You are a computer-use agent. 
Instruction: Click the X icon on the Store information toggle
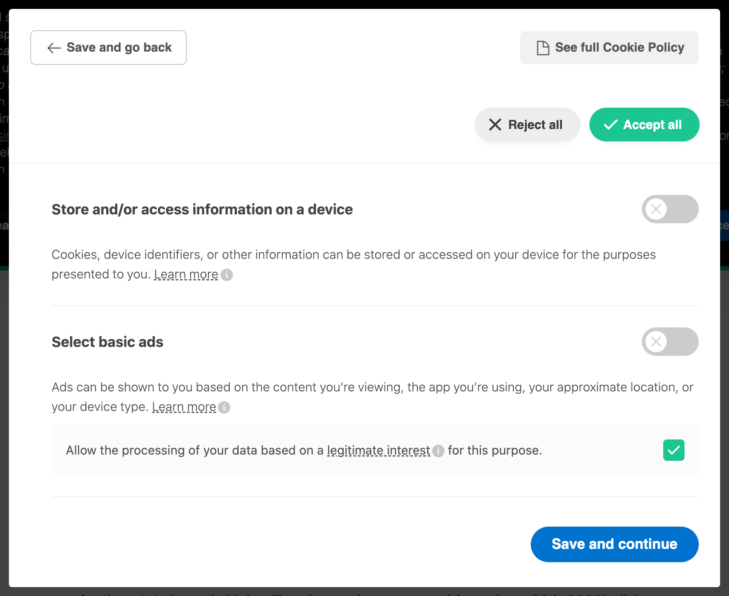[656, 209]
